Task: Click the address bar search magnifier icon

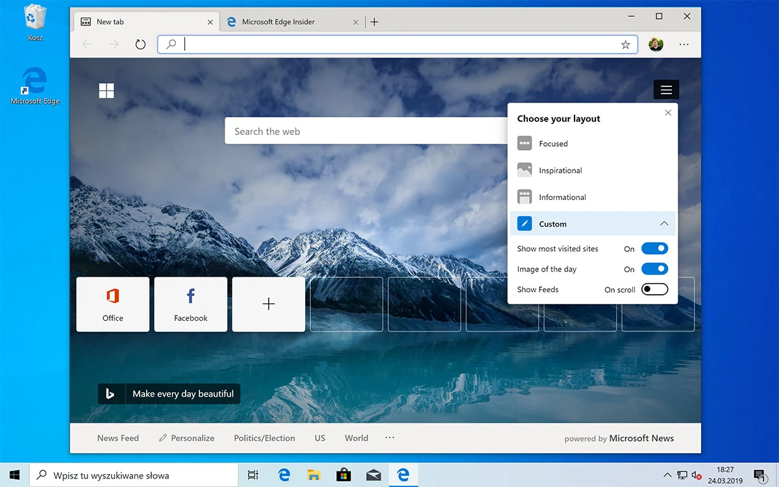Action: pyautogui.click(x=171, y=44)
